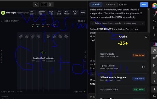The width and height of the screenshot is (157, 99).
Task: Click the player up arrow receptor
Action: 60,37
